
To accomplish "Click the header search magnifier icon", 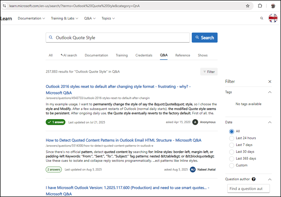I will [262, 18].
